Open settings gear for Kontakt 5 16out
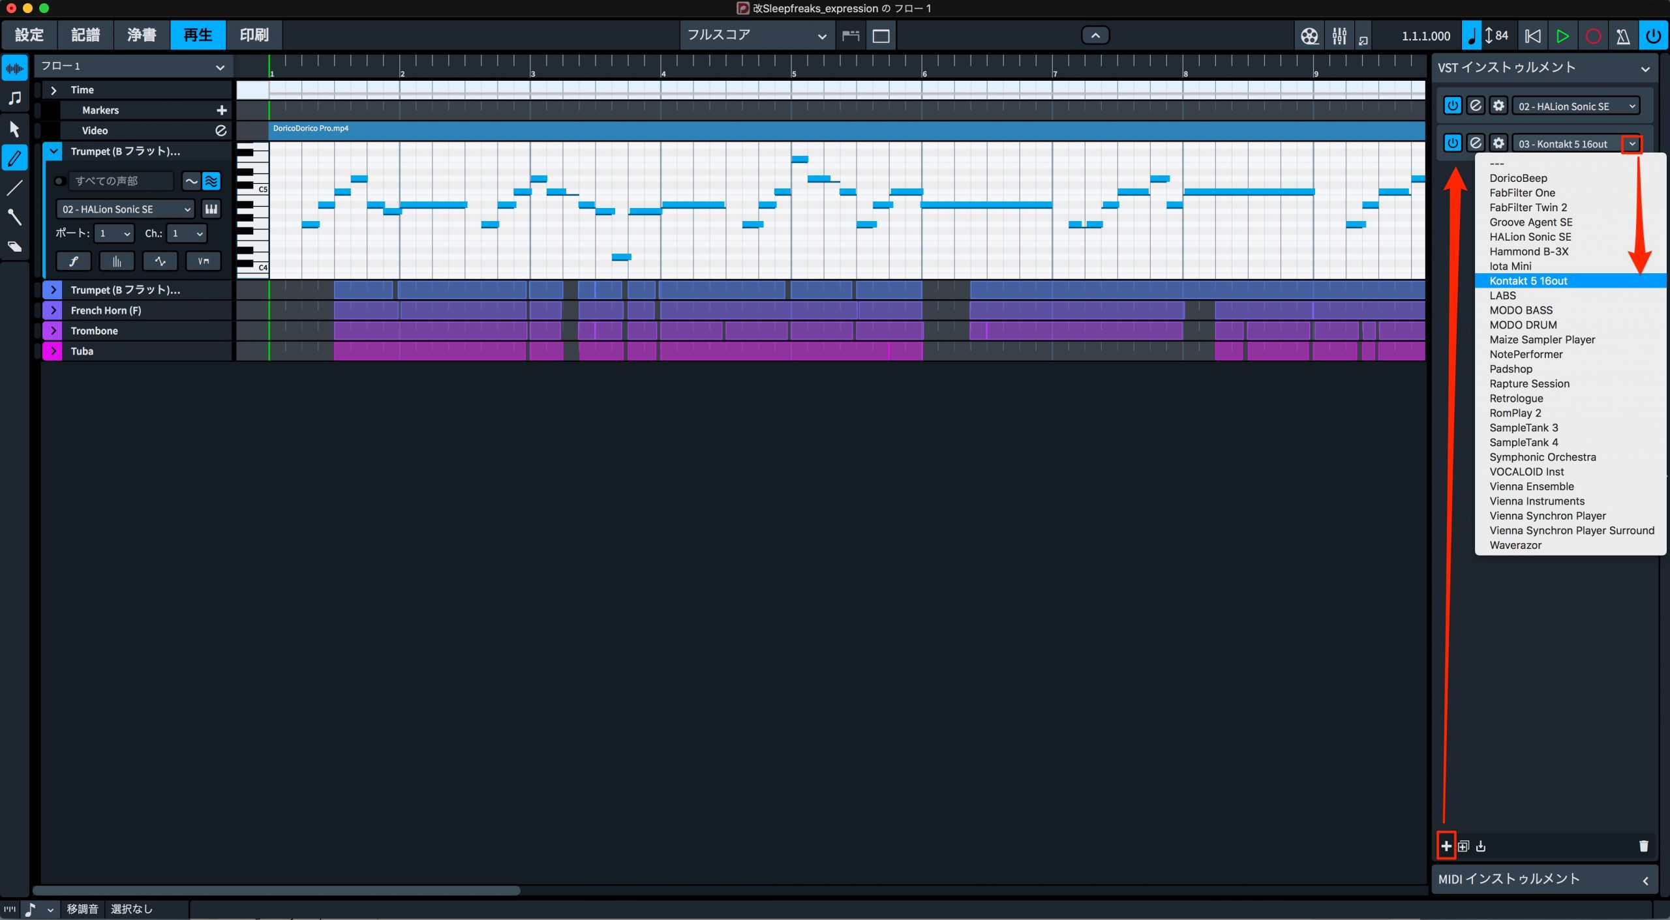1670x920 pixels. [x=1498, y=143]
